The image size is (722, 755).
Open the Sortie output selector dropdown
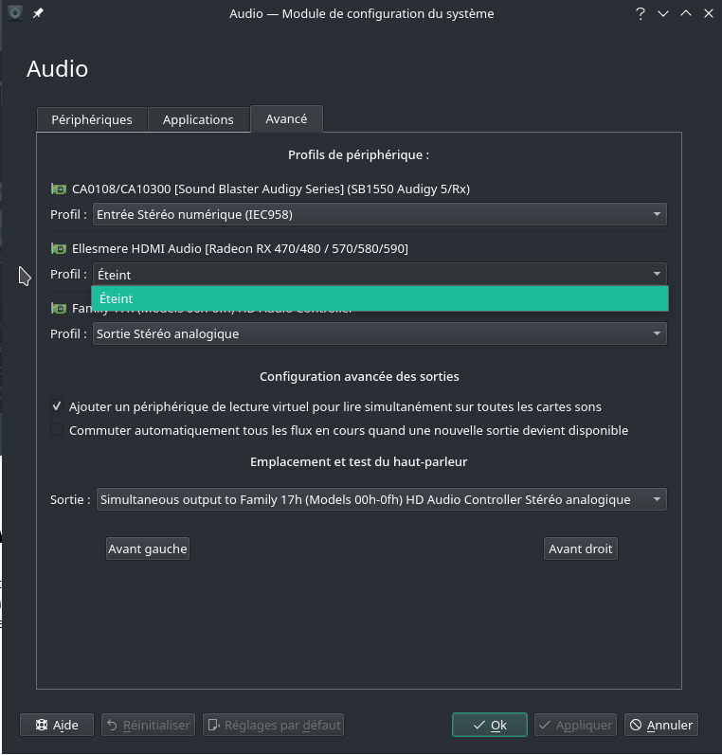pos(382,499)
